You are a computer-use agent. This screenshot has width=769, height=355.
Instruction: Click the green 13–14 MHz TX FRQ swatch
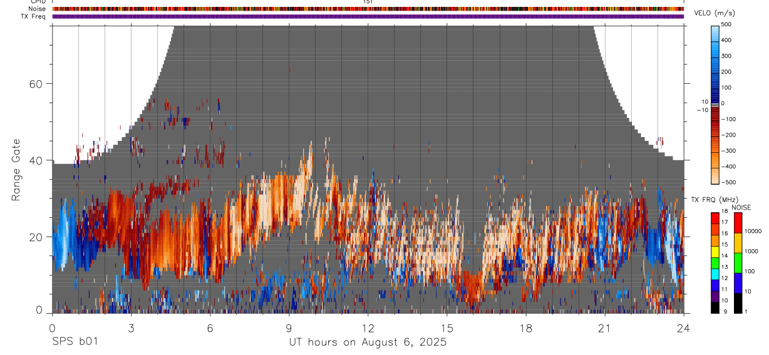click(715, 262)
